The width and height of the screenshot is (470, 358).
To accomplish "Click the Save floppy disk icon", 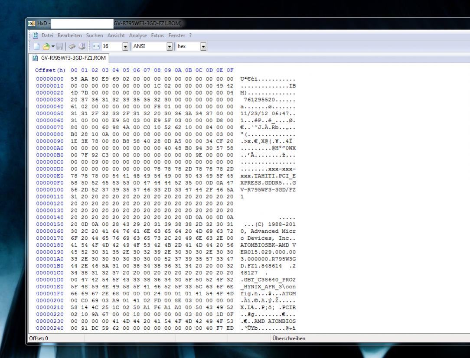I will coord(60,46).
